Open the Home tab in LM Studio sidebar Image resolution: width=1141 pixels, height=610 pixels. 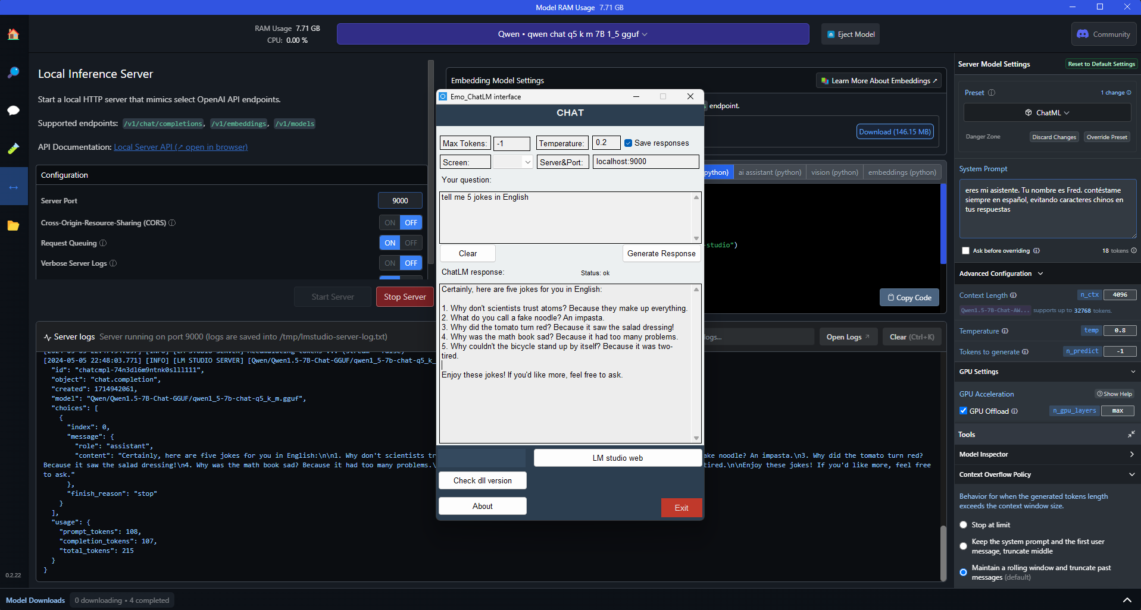(x=13, y=34)
